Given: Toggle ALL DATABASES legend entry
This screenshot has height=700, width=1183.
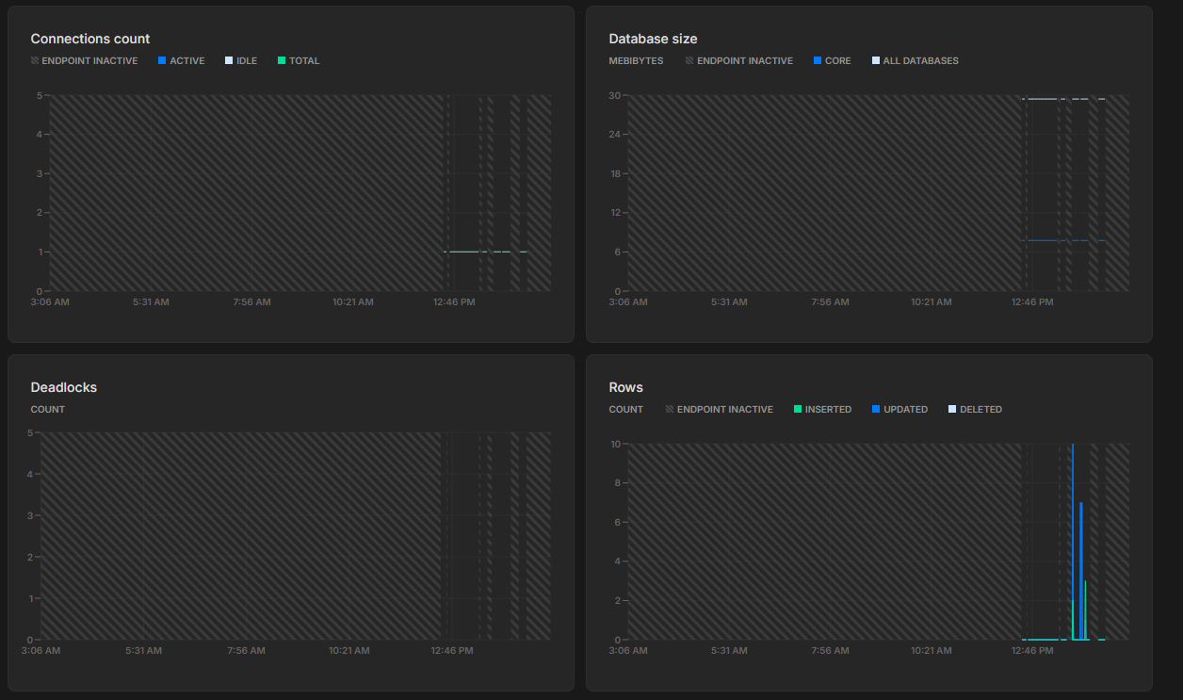Looking at the screenshot, I should (x=915, y=61).
